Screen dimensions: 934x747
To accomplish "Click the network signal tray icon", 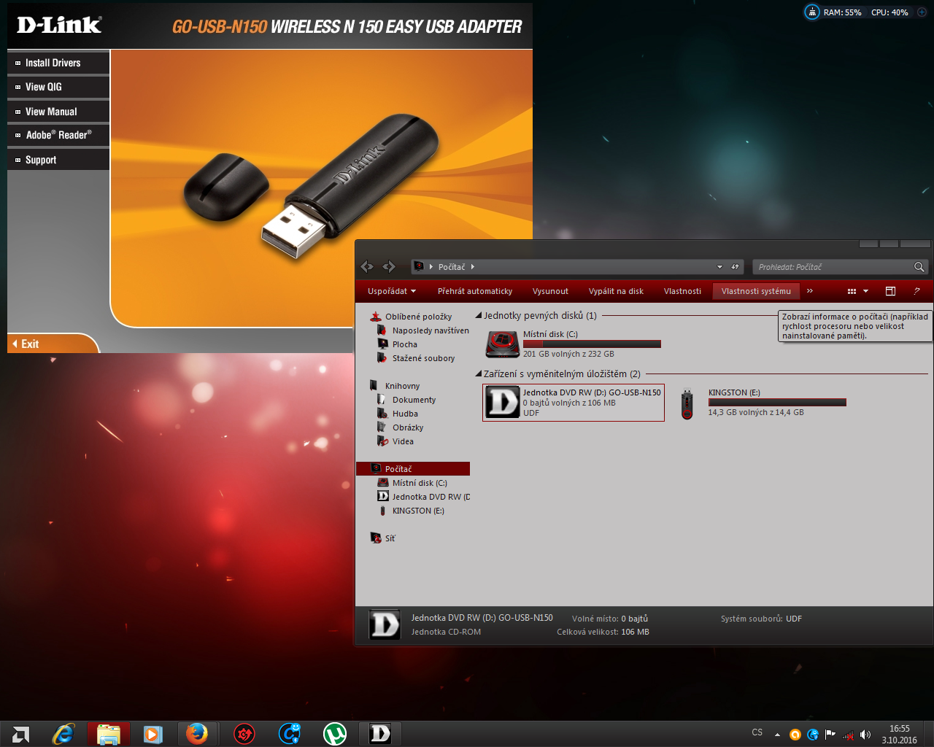I will 848,735.
